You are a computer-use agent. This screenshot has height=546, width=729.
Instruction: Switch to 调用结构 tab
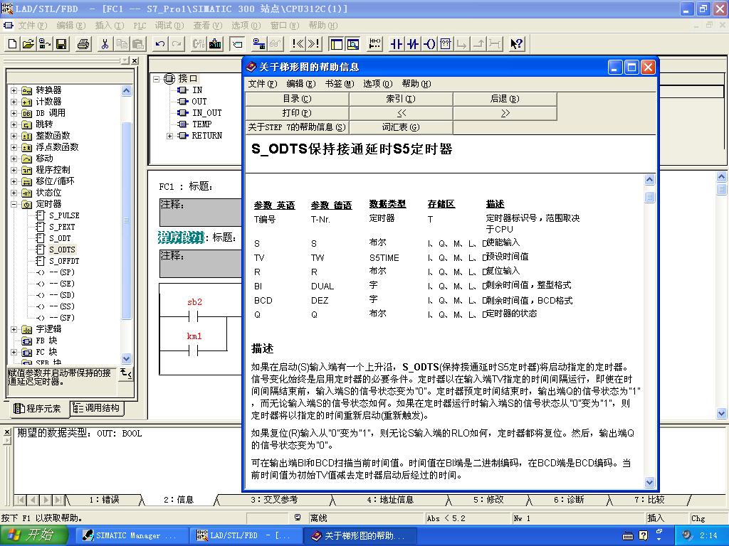tap(97, 408)
